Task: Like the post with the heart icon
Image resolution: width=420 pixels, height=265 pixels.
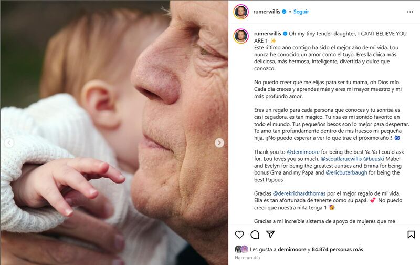Action: [239, 235]
